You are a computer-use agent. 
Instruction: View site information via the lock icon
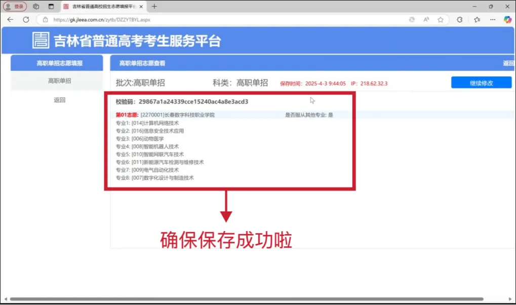click(45, 20)
